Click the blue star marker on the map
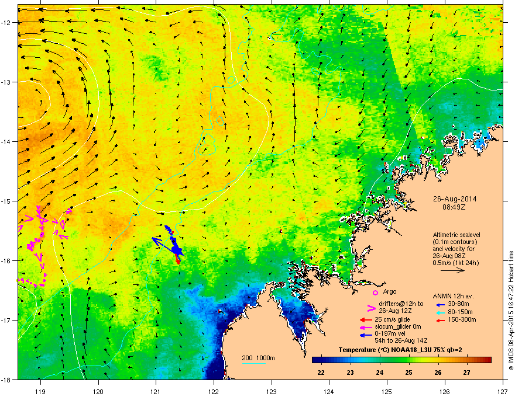515x397 pixels. 178,251
